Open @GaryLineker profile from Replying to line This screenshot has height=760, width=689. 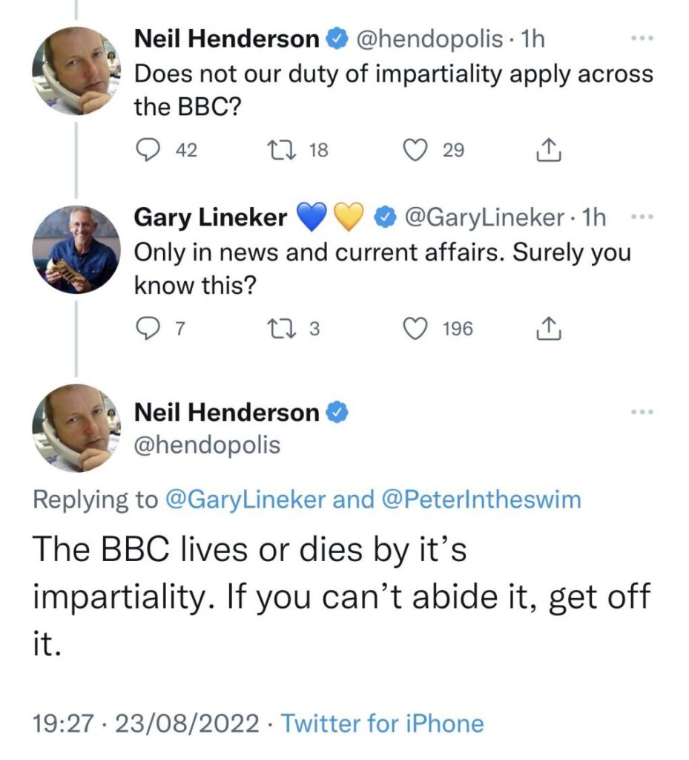(243, 500)
